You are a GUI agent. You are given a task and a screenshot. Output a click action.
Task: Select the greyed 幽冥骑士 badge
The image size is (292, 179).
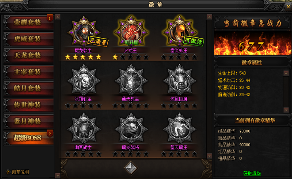[84, 128]
